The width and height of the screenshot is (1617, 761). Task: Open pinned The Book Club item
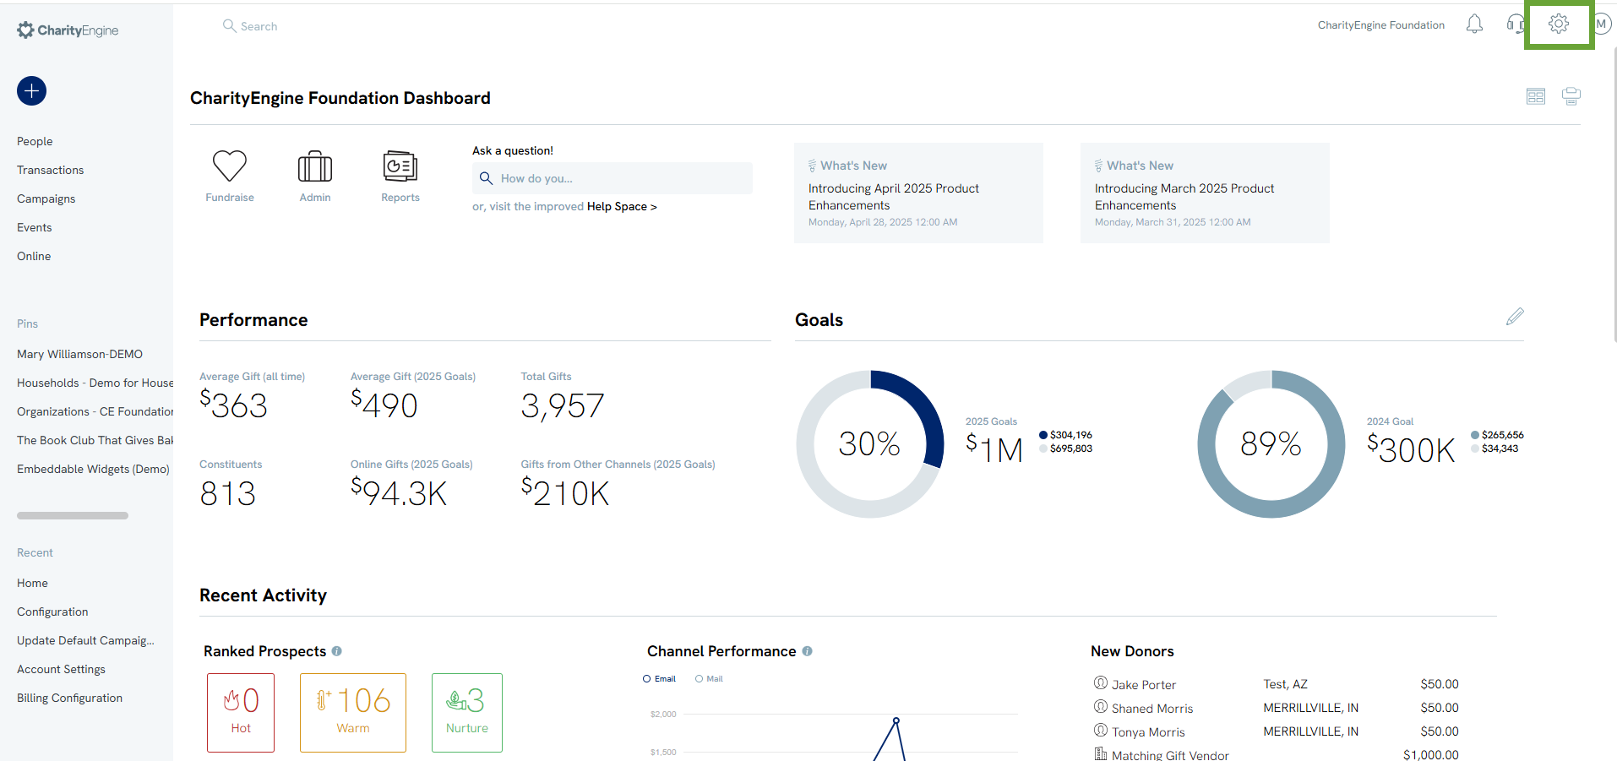(95, 440)
